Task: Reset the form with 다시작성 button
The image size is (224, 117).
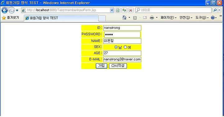Action: pos(118,66)
